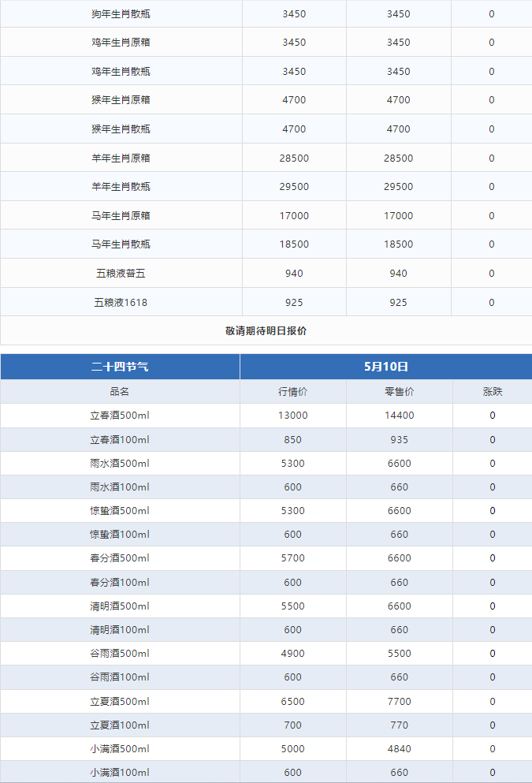Viewport: 532px width, 783px height.
Task: Click the 马年生肖散瓶 product name
Action: [x=121, y=244]
